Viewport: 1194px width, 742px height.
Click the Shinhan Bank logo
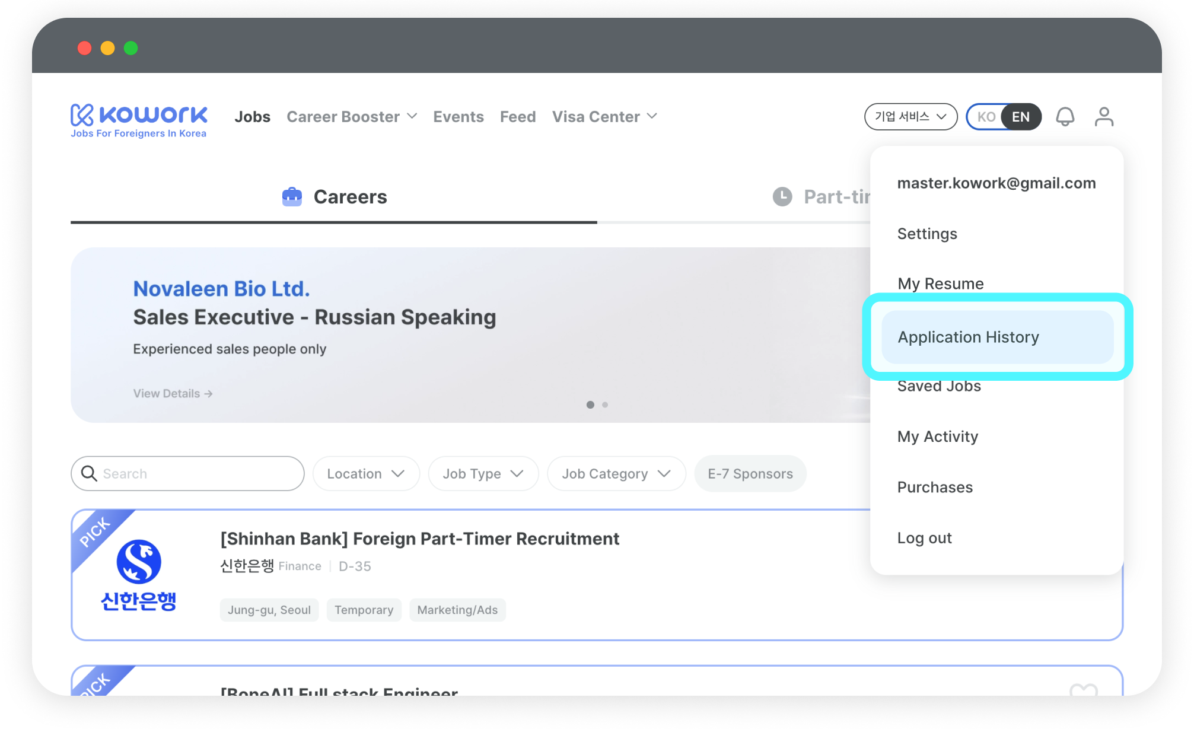139,575
